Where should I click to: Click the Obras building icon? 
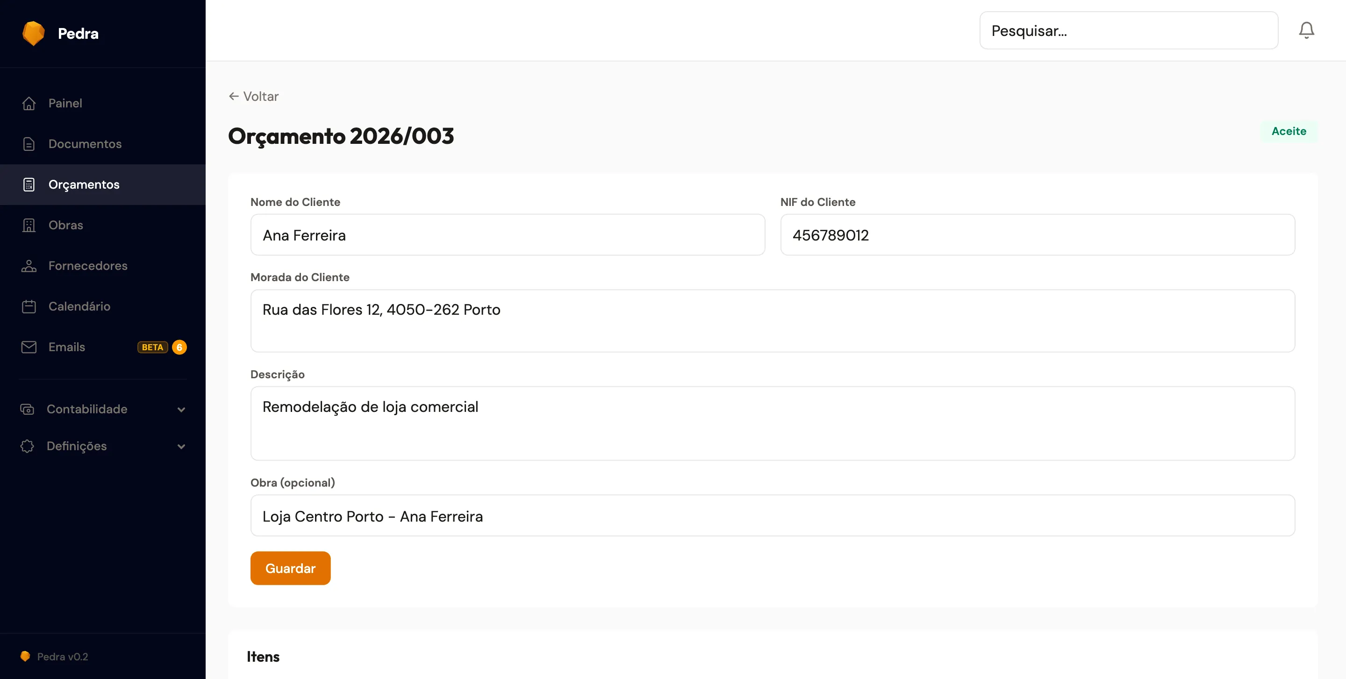click(29, 226)
